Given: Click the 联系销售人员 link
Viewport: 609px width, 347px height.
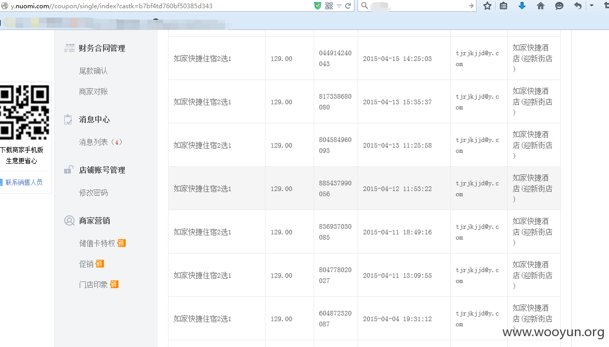Looking at the screenshot, I should (24, 182).
